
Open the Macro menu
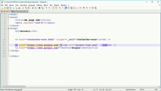pyautogui.click(x=46, y=5)
